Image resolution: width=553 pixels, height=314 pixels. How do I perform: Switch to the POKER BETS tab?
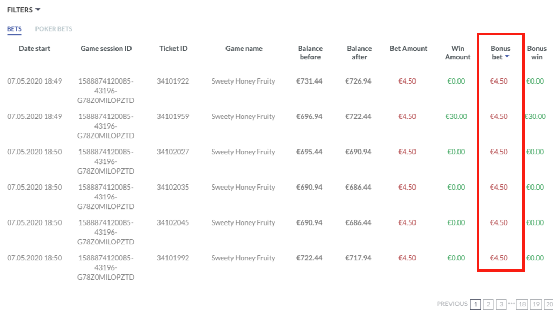(x=54, y=29)
